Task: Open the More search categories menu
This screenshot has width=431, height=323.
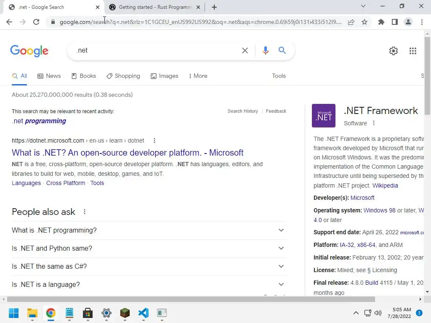Action: click(x=198, y=76)
